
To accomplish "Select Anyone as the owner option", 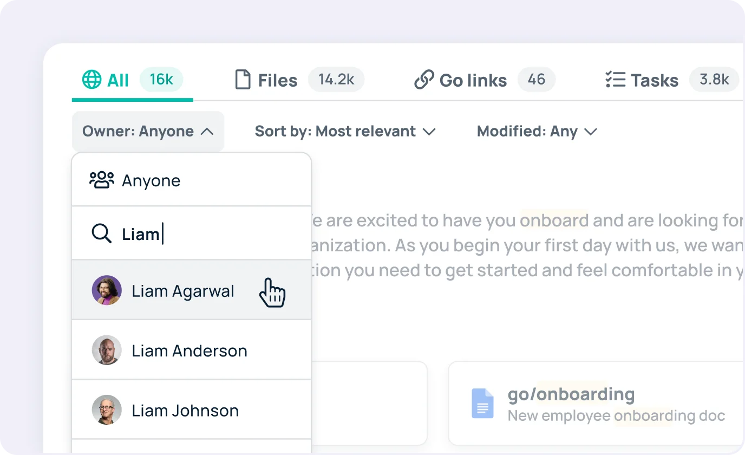I will click(x=151, y=180).
